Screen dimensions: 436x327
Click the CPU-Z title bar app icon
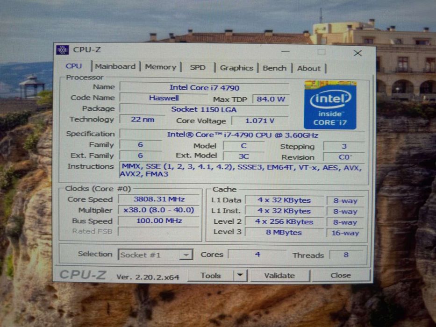63,50
